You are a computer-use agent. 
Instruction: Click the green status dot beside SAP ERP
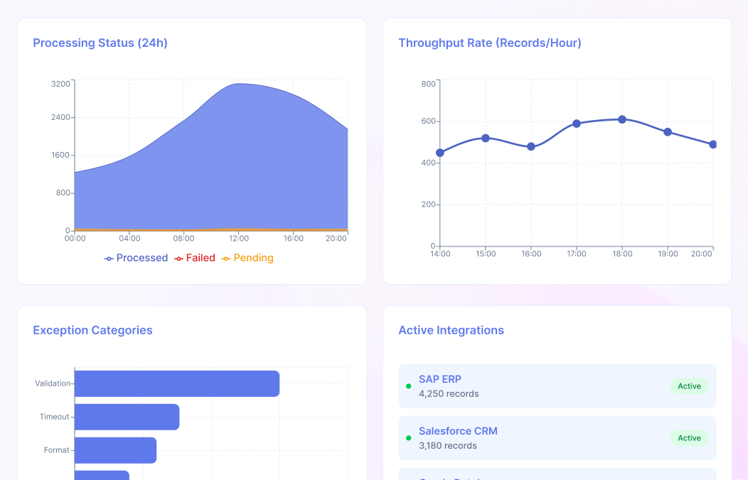(408, 386)
